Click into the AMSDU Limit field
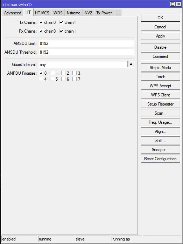Screen dimensions: 183x244 (86, 43)
